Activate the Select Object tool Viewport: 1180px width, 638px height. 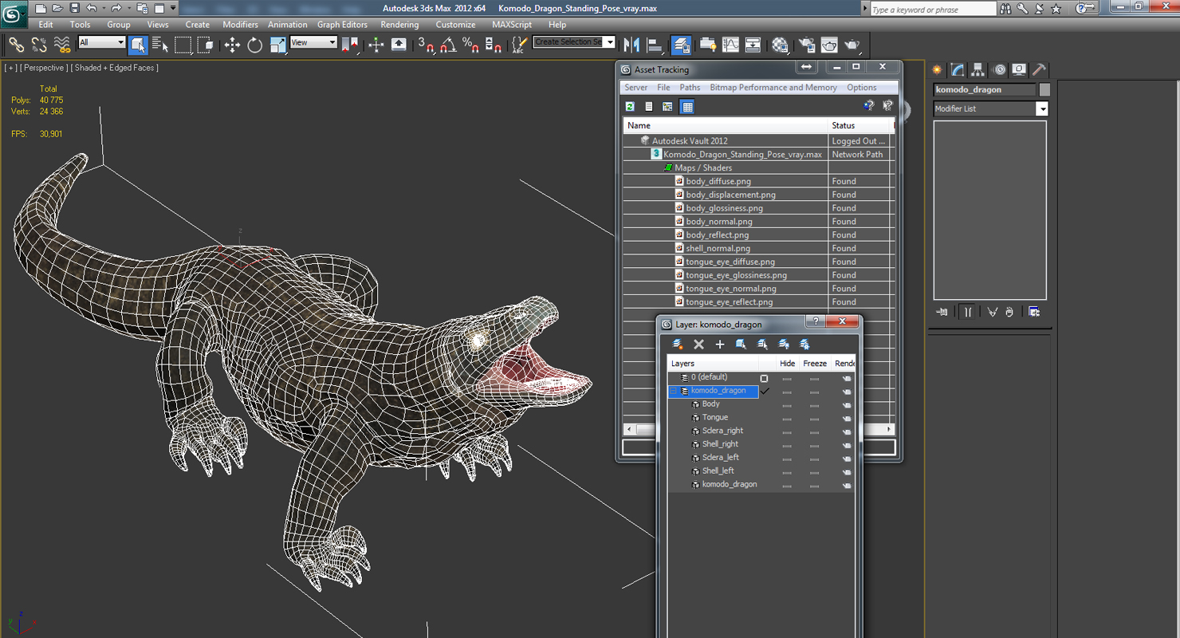click(138, 45)
